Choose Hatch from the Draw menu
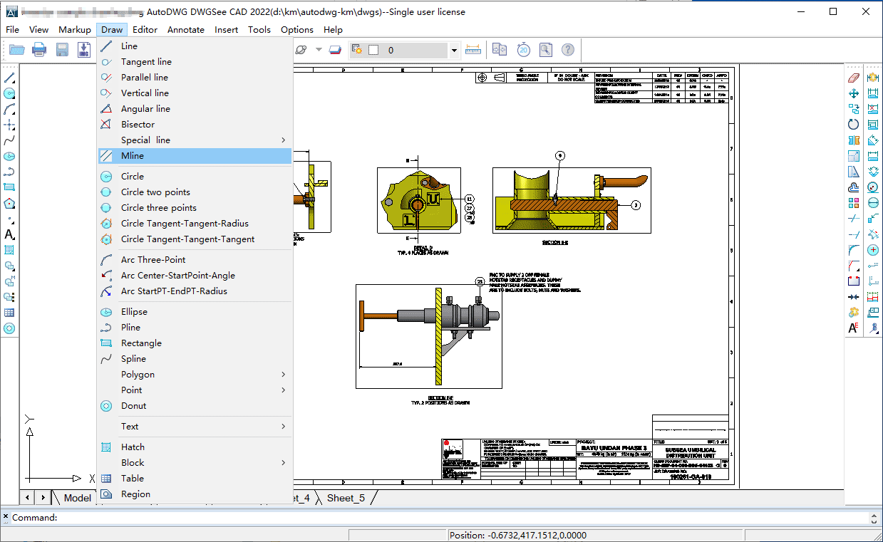The image size is (883, 542). 195,447
